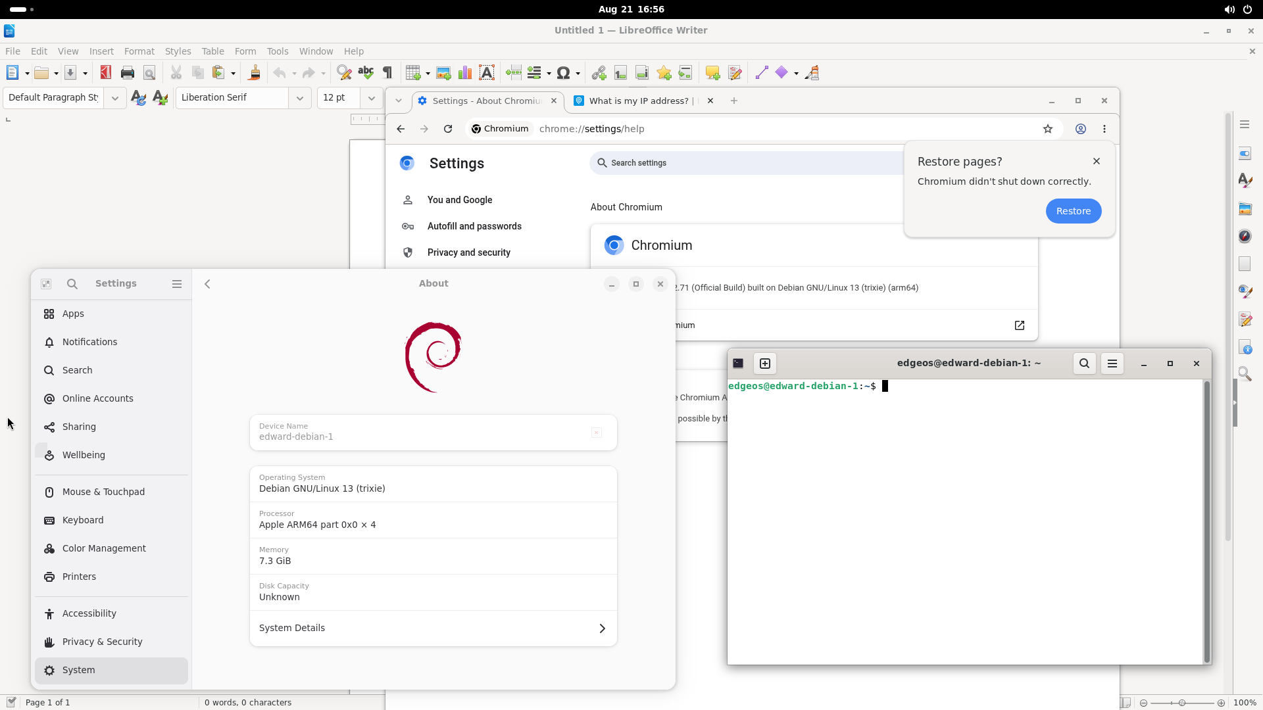Open paragraph style dropdown arrow
The height and width of the screenshot is (710, 1263).
pos(114,98)
